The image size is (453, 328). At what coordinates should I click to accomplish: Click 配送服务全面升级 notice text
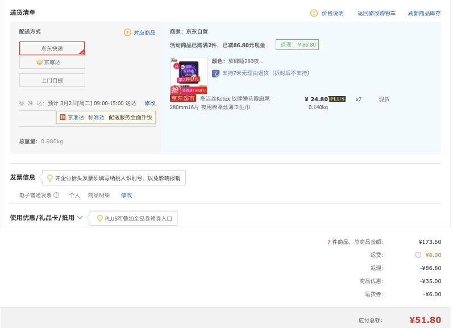(x=130, y=117)
